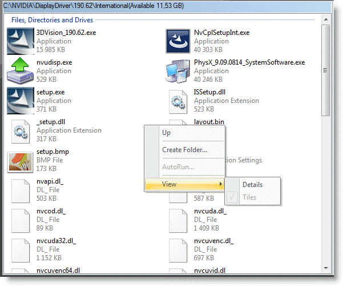Select the 3DVision_190.62.exe icon

21,41
